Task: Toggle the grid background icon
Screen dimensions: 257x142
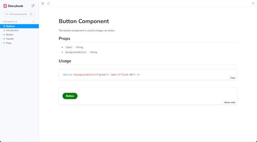Action: point(43,3)
